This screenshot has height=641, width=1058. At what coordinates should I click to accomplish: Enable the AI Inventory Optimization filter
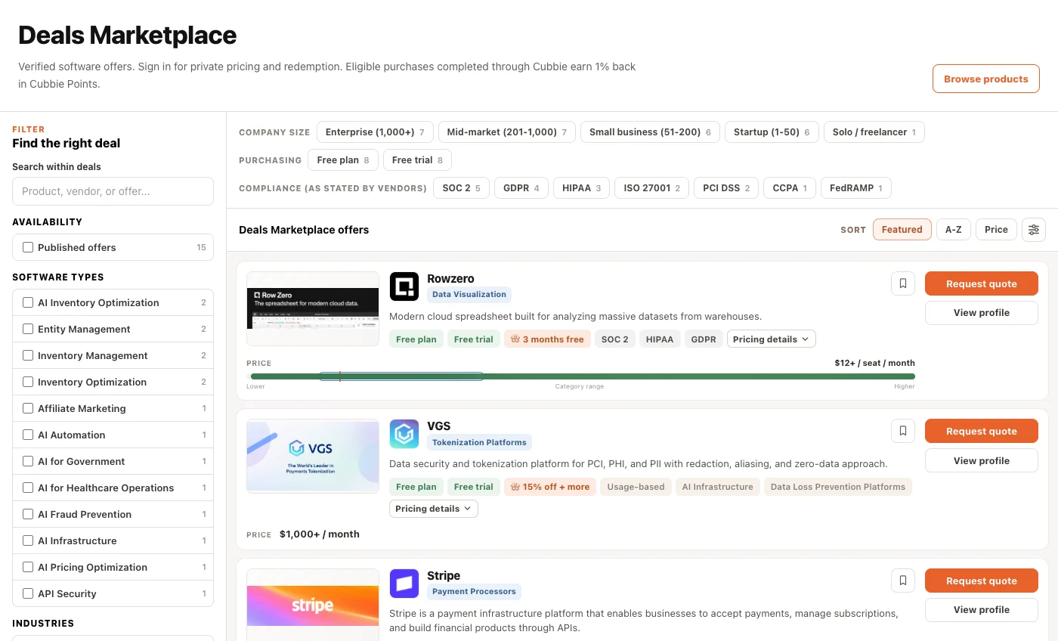pyautogui.click(x=28, y=302)
